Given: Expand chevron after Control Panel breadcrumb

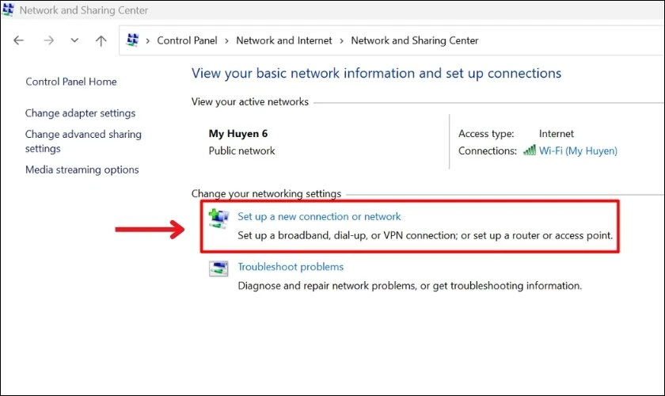Looking at the screenshot, I should (x=227, y=40).
